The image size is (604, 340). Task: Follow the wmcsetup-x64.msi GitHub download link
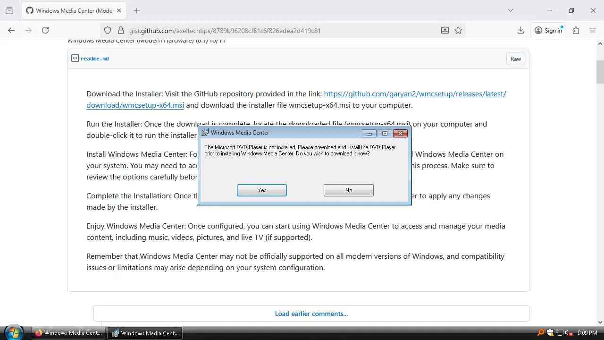(296, 99)
